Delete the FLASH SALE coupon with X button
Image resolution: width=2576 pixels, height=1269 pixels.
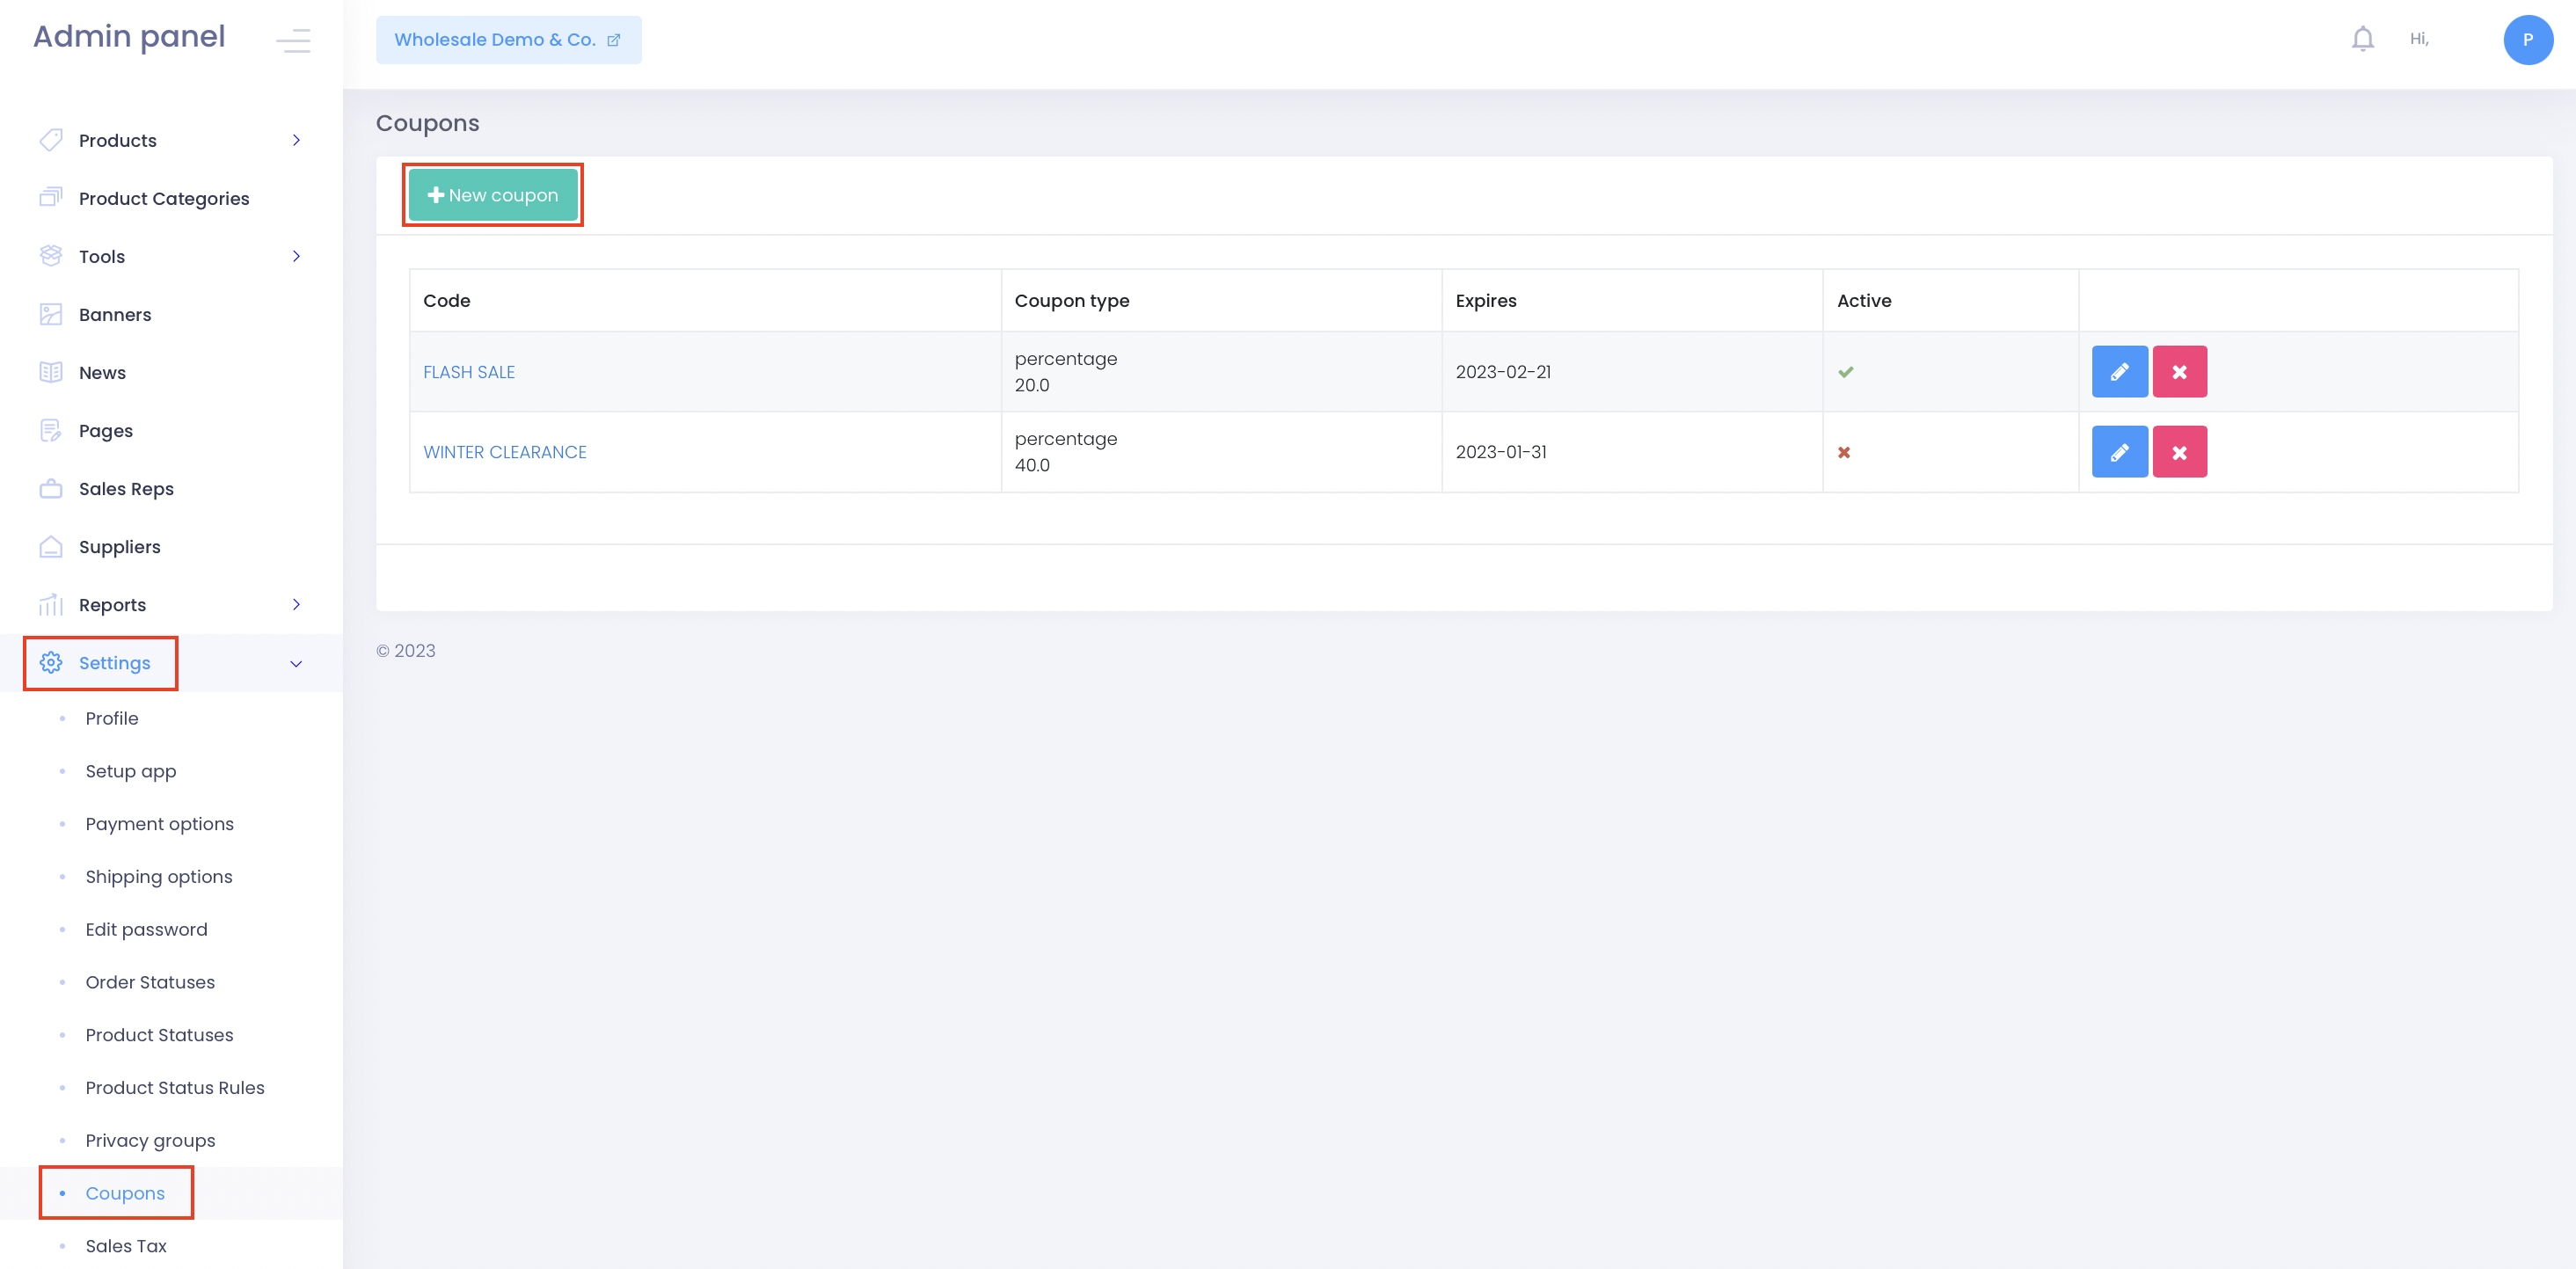click(x=2179, y=372)
